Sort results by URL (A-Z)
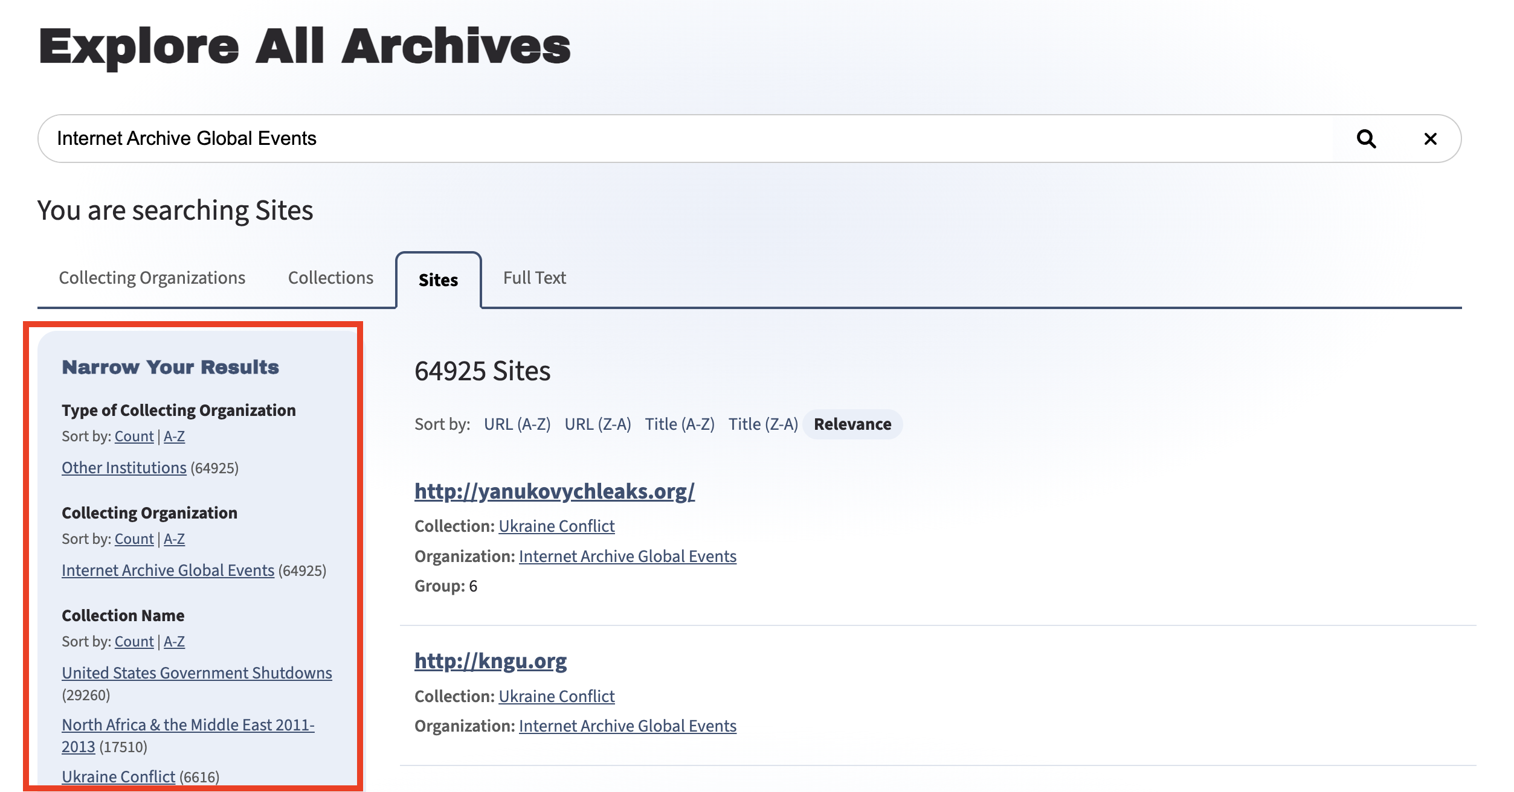The image size is (1514, 792). tap(517, 424)
